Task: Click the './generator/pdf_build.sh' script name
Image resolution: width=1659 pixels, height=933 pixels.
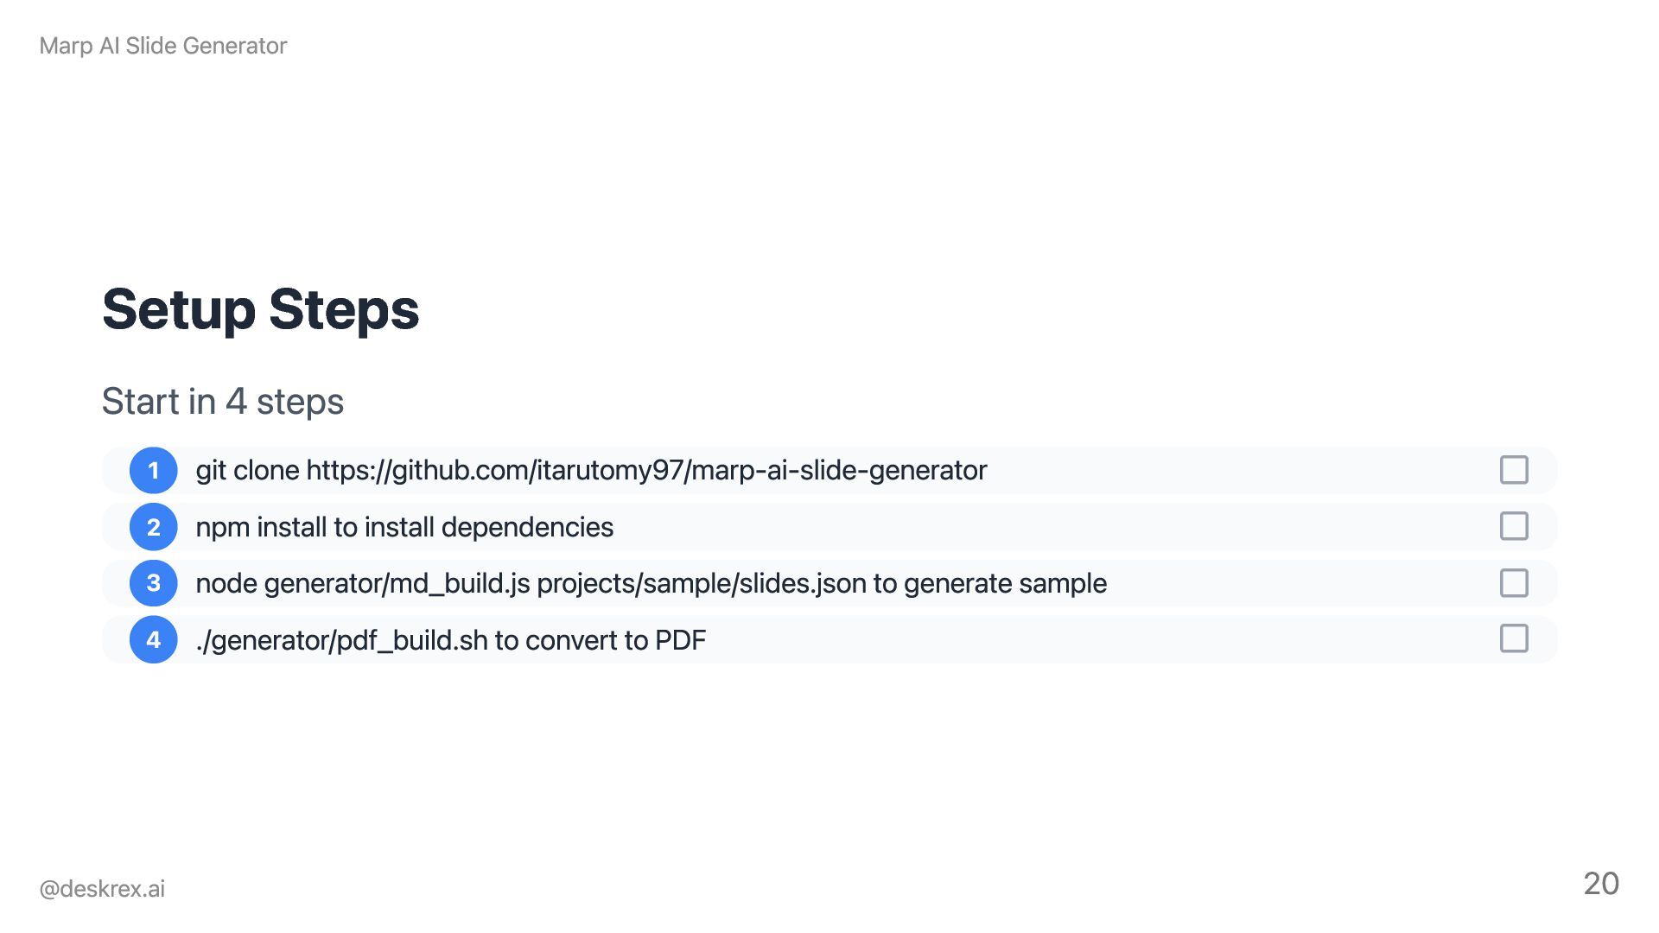Action: tap(341, 641)
